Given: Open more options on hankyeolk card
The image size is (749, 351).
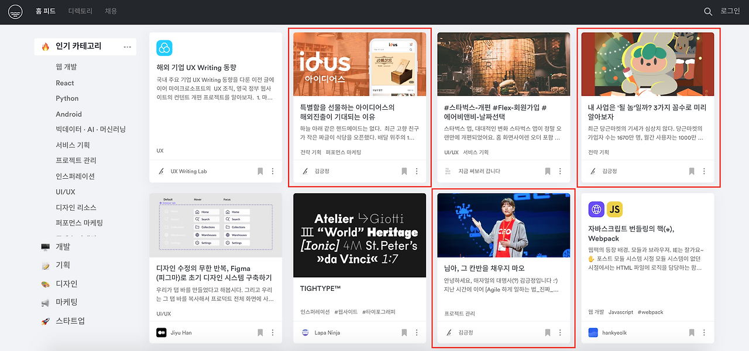Looking at the screenshot, I should click(704, 332).
